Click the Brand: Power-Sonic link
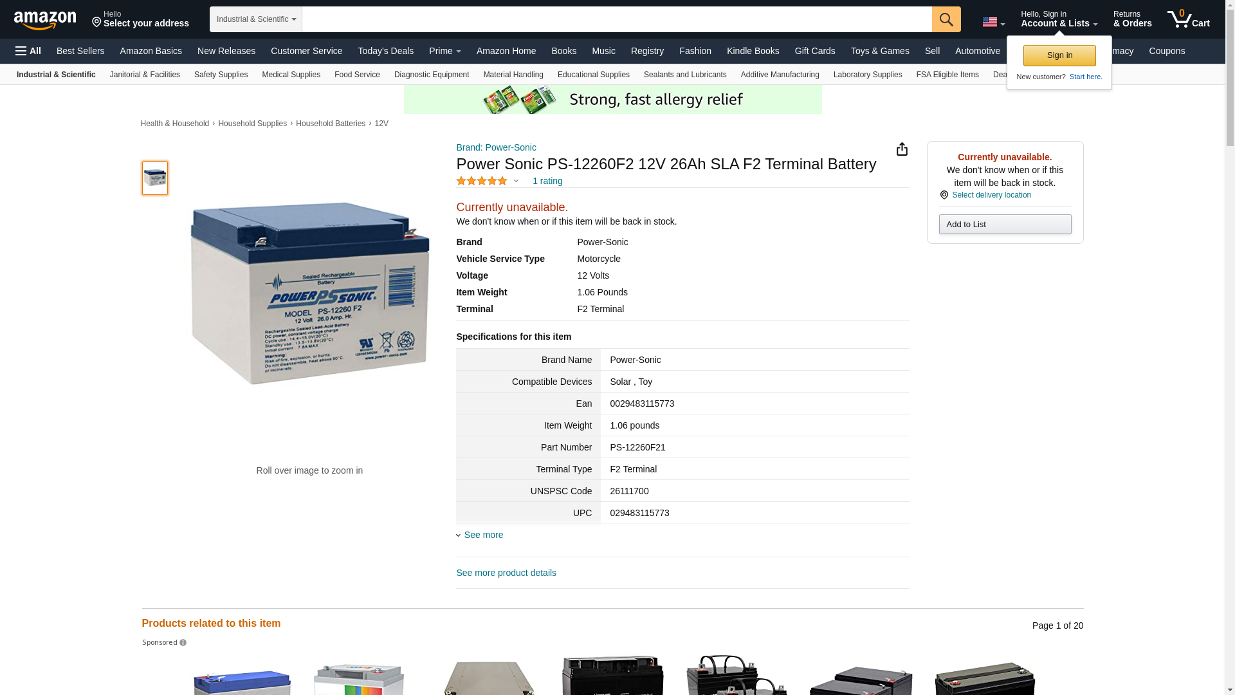Screen dimensions: 1235x695 tap(496, 147)
